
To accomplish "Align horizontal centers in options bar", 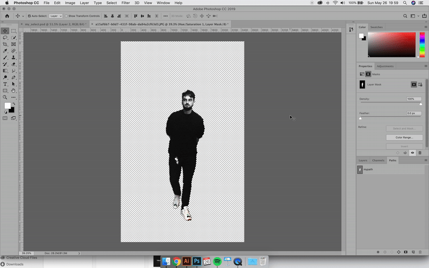I will coord(112,16).
